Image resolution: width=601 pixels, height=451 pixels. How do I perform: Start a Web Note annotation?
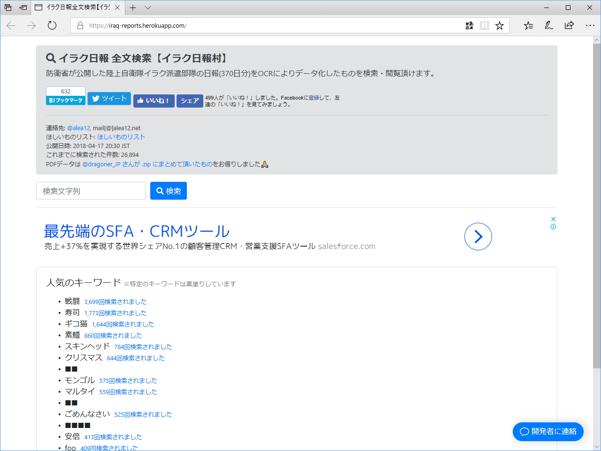[548, 26]
